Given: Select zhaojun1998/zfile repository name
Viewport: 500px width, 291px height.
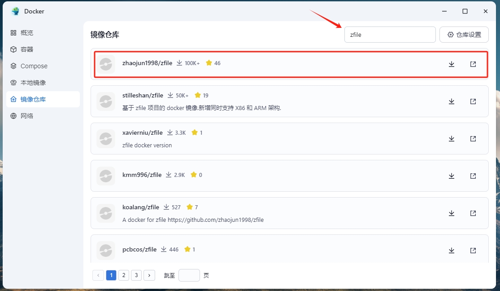Looking at the screenshot, I should [148, 63].
